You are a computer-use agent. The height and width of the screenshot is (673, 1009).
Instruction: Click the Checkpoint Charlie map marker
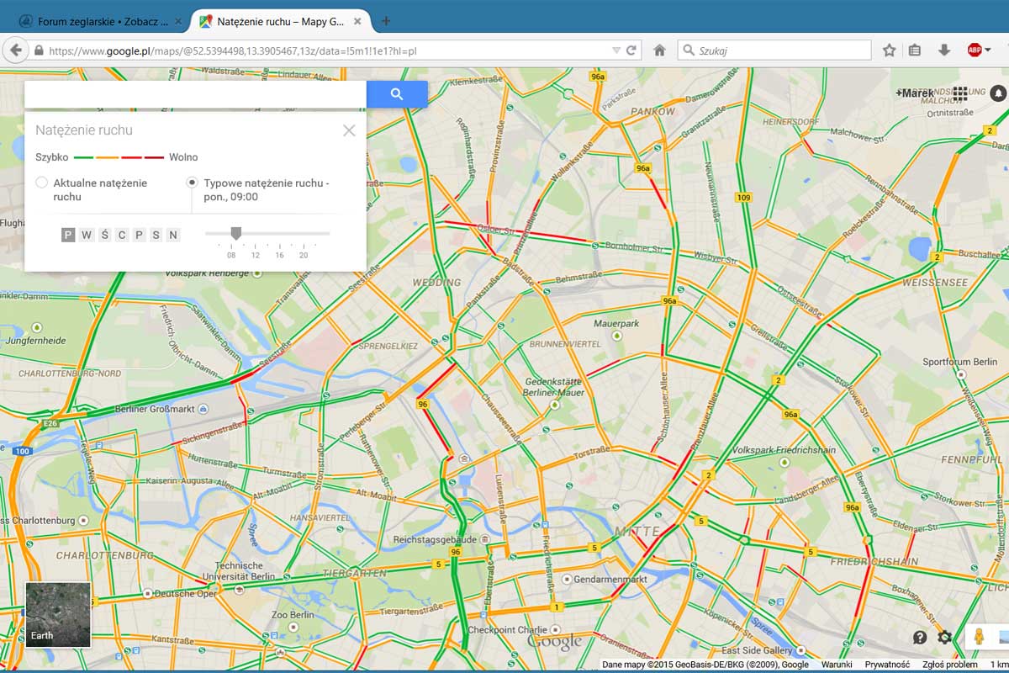553,629
